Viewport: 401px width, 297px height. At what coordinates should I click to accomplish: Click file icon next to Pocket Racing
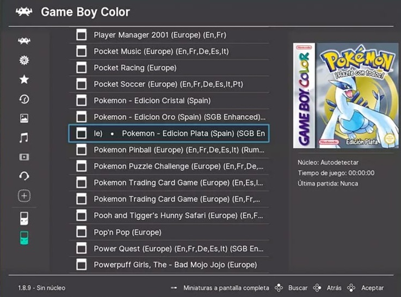[81, 68]
